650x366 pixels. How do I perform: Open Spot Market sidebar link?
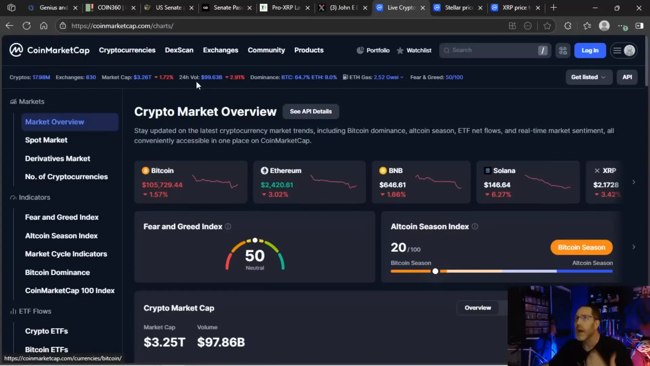coord(46,140)
